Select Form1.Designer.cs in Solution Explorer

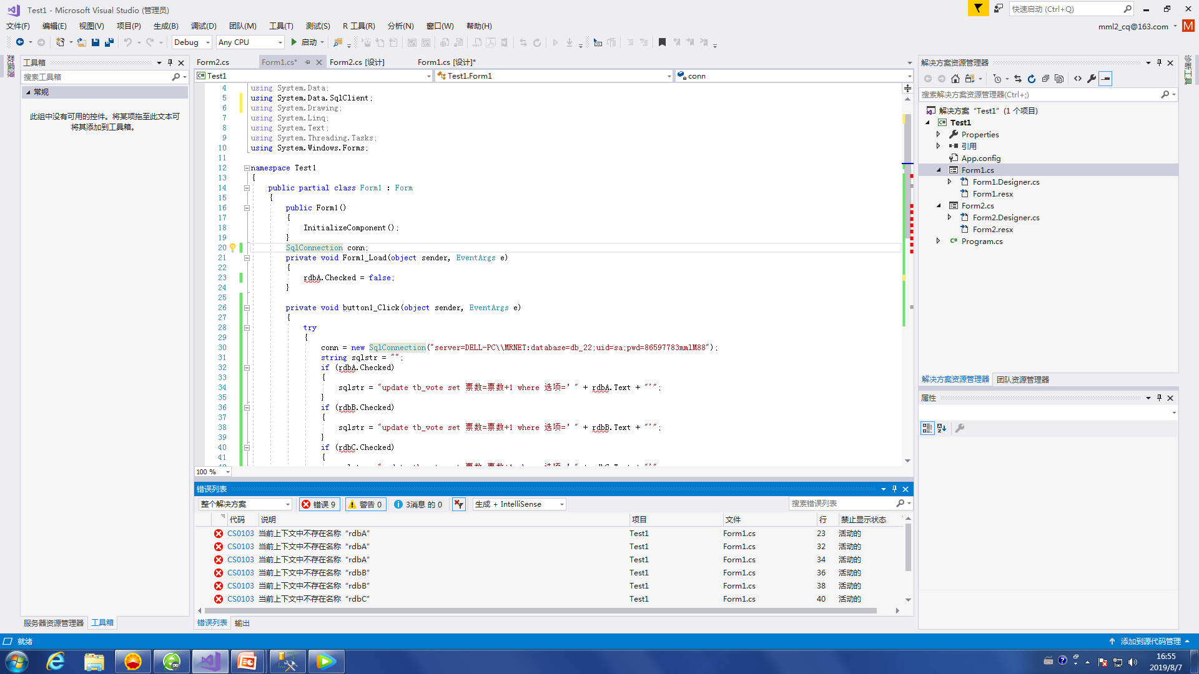click(1006, 182)
